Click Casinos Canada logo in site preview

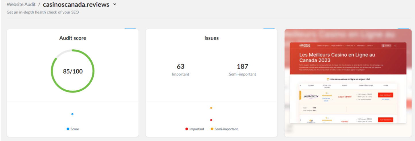pos(305,46)
